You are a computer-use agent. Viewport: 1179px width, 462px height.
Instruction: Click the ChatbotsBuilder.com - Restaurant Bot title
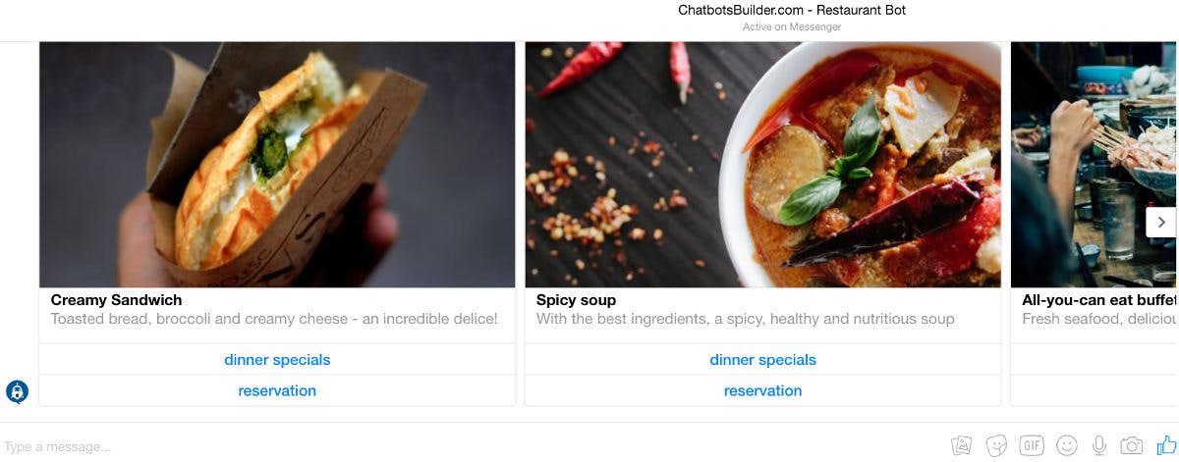pos(792,10)
